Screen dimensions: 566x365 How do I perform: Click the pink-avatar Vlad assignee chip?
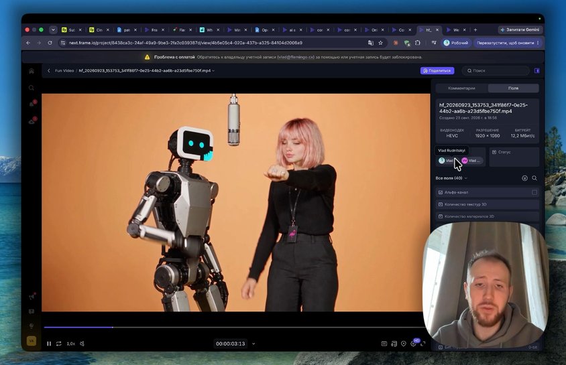pyautogui.click(x=471, y=161)
